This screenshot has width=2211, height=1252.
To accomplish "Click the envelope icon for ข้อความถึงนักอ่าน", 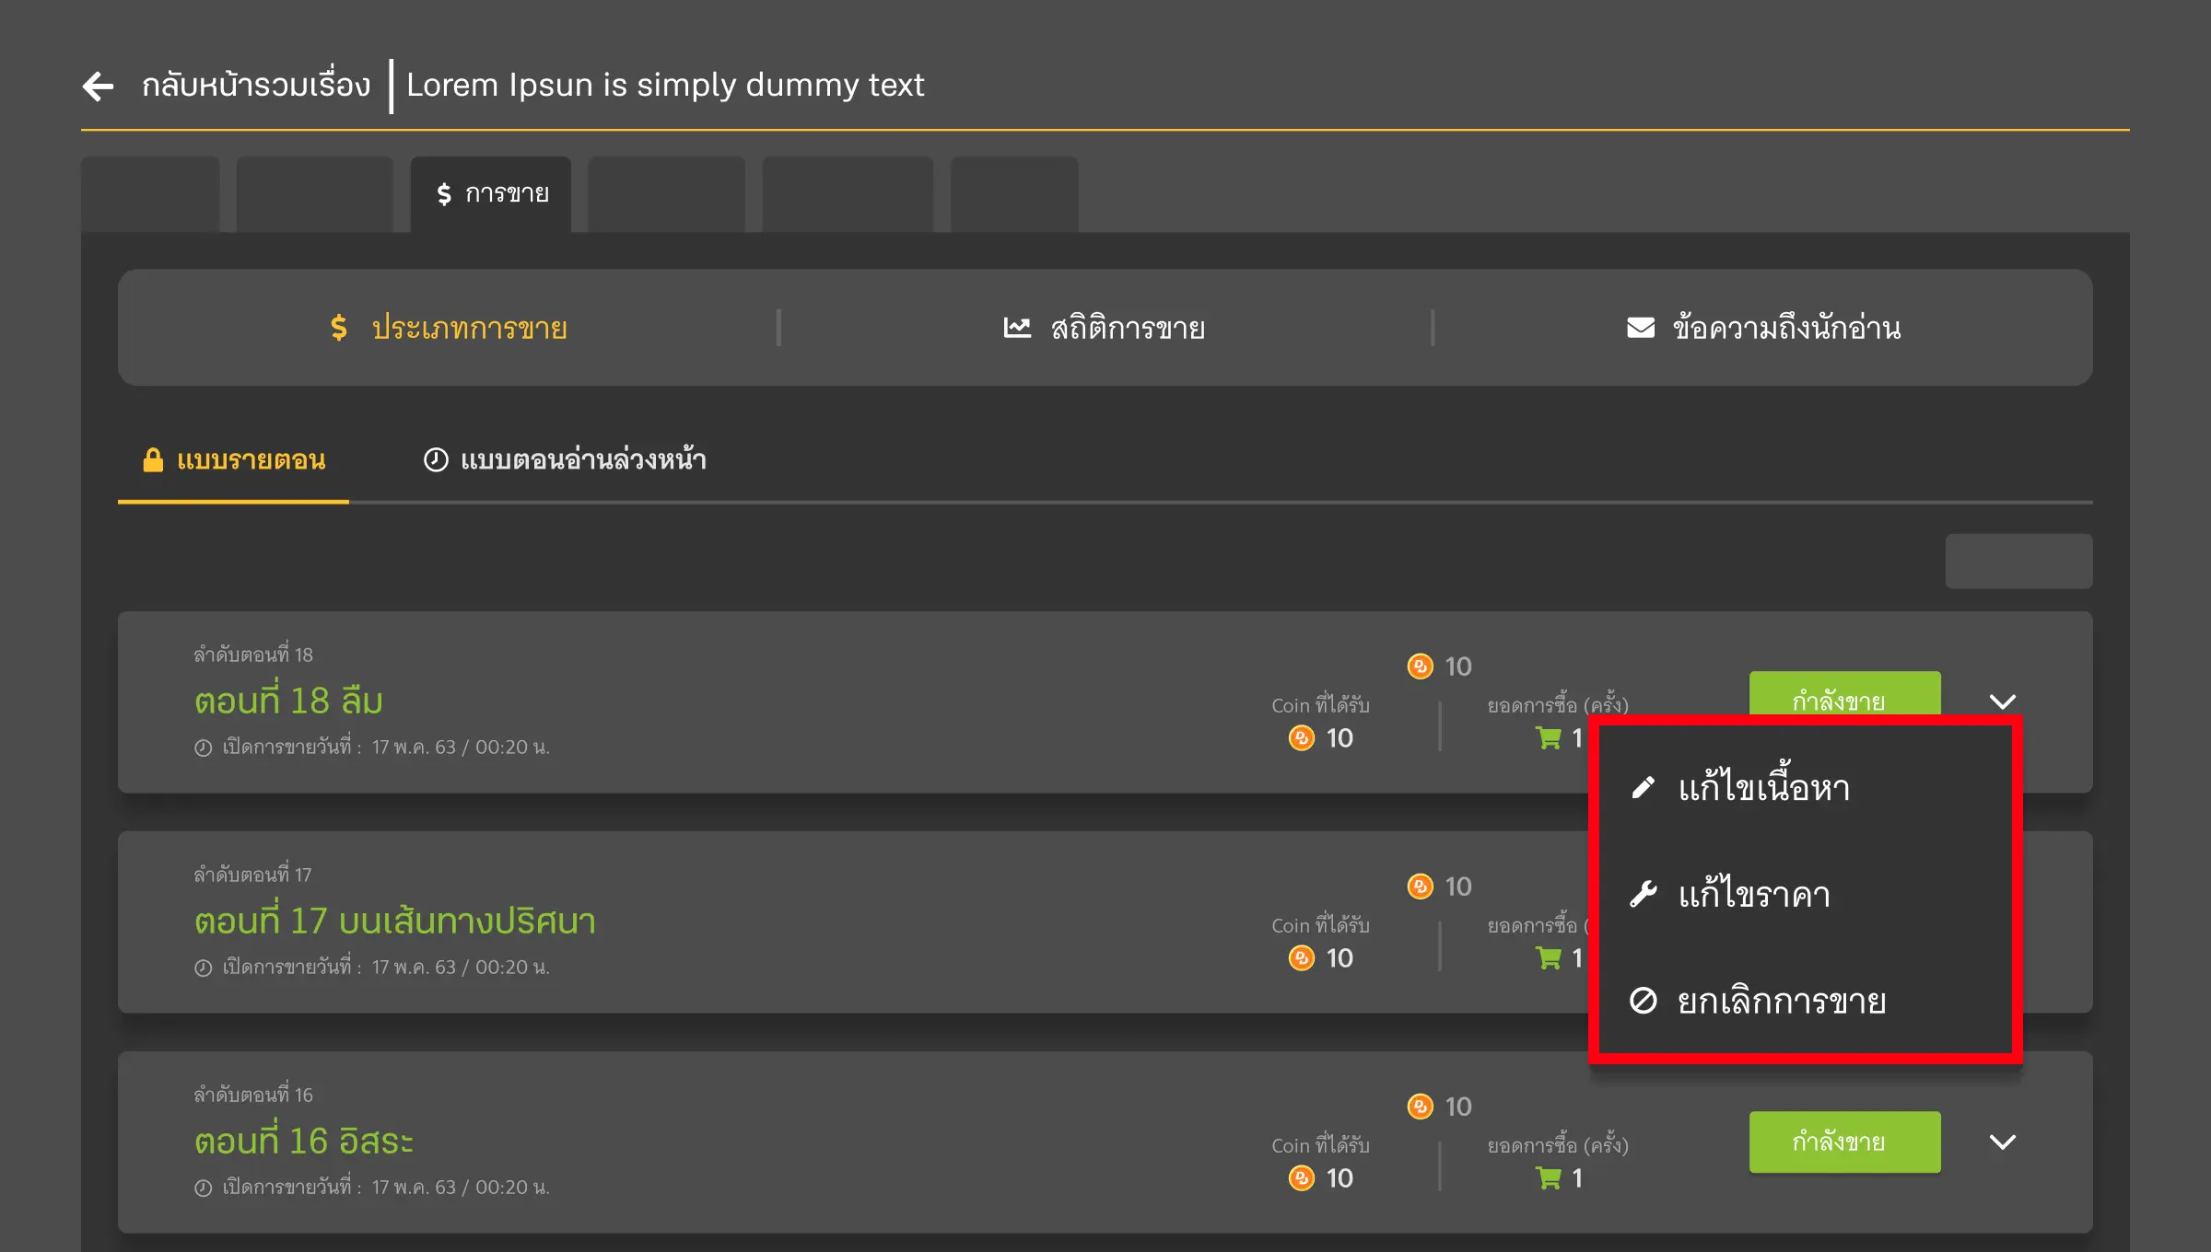I will tap(1640, 328).
